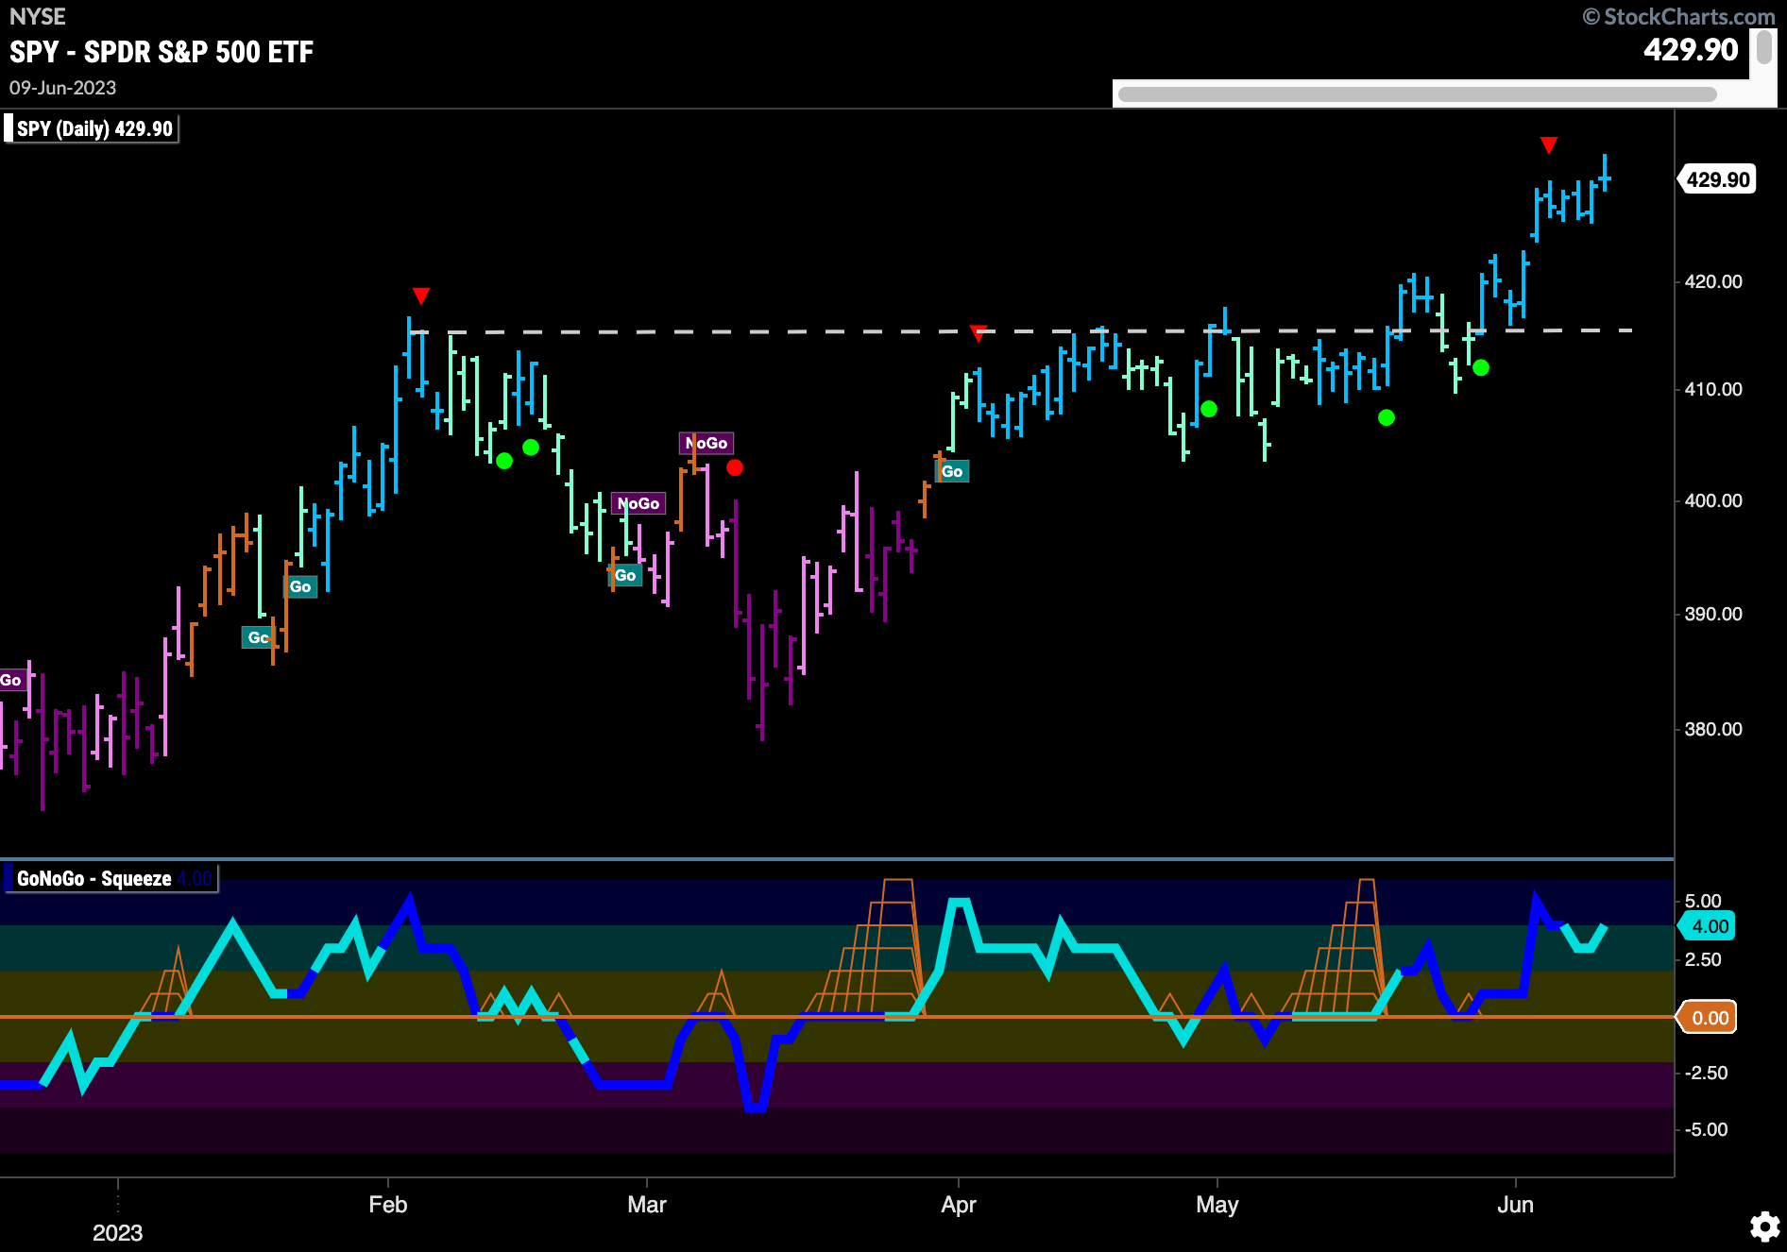Click the NYSE exchange label
Viewport: 1787px width, 1252px height.
(38, 16)
